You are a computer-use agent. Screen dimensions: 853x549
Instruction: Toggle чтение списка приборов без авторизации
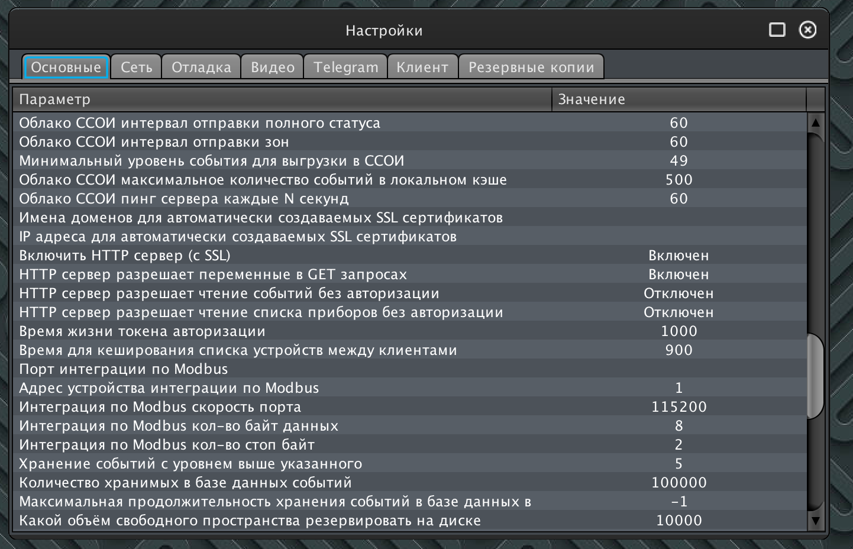point(678,312)
